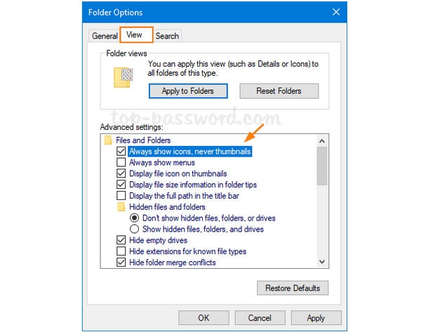Toggle Display file icon on thumbnails

tap(121, 173)
